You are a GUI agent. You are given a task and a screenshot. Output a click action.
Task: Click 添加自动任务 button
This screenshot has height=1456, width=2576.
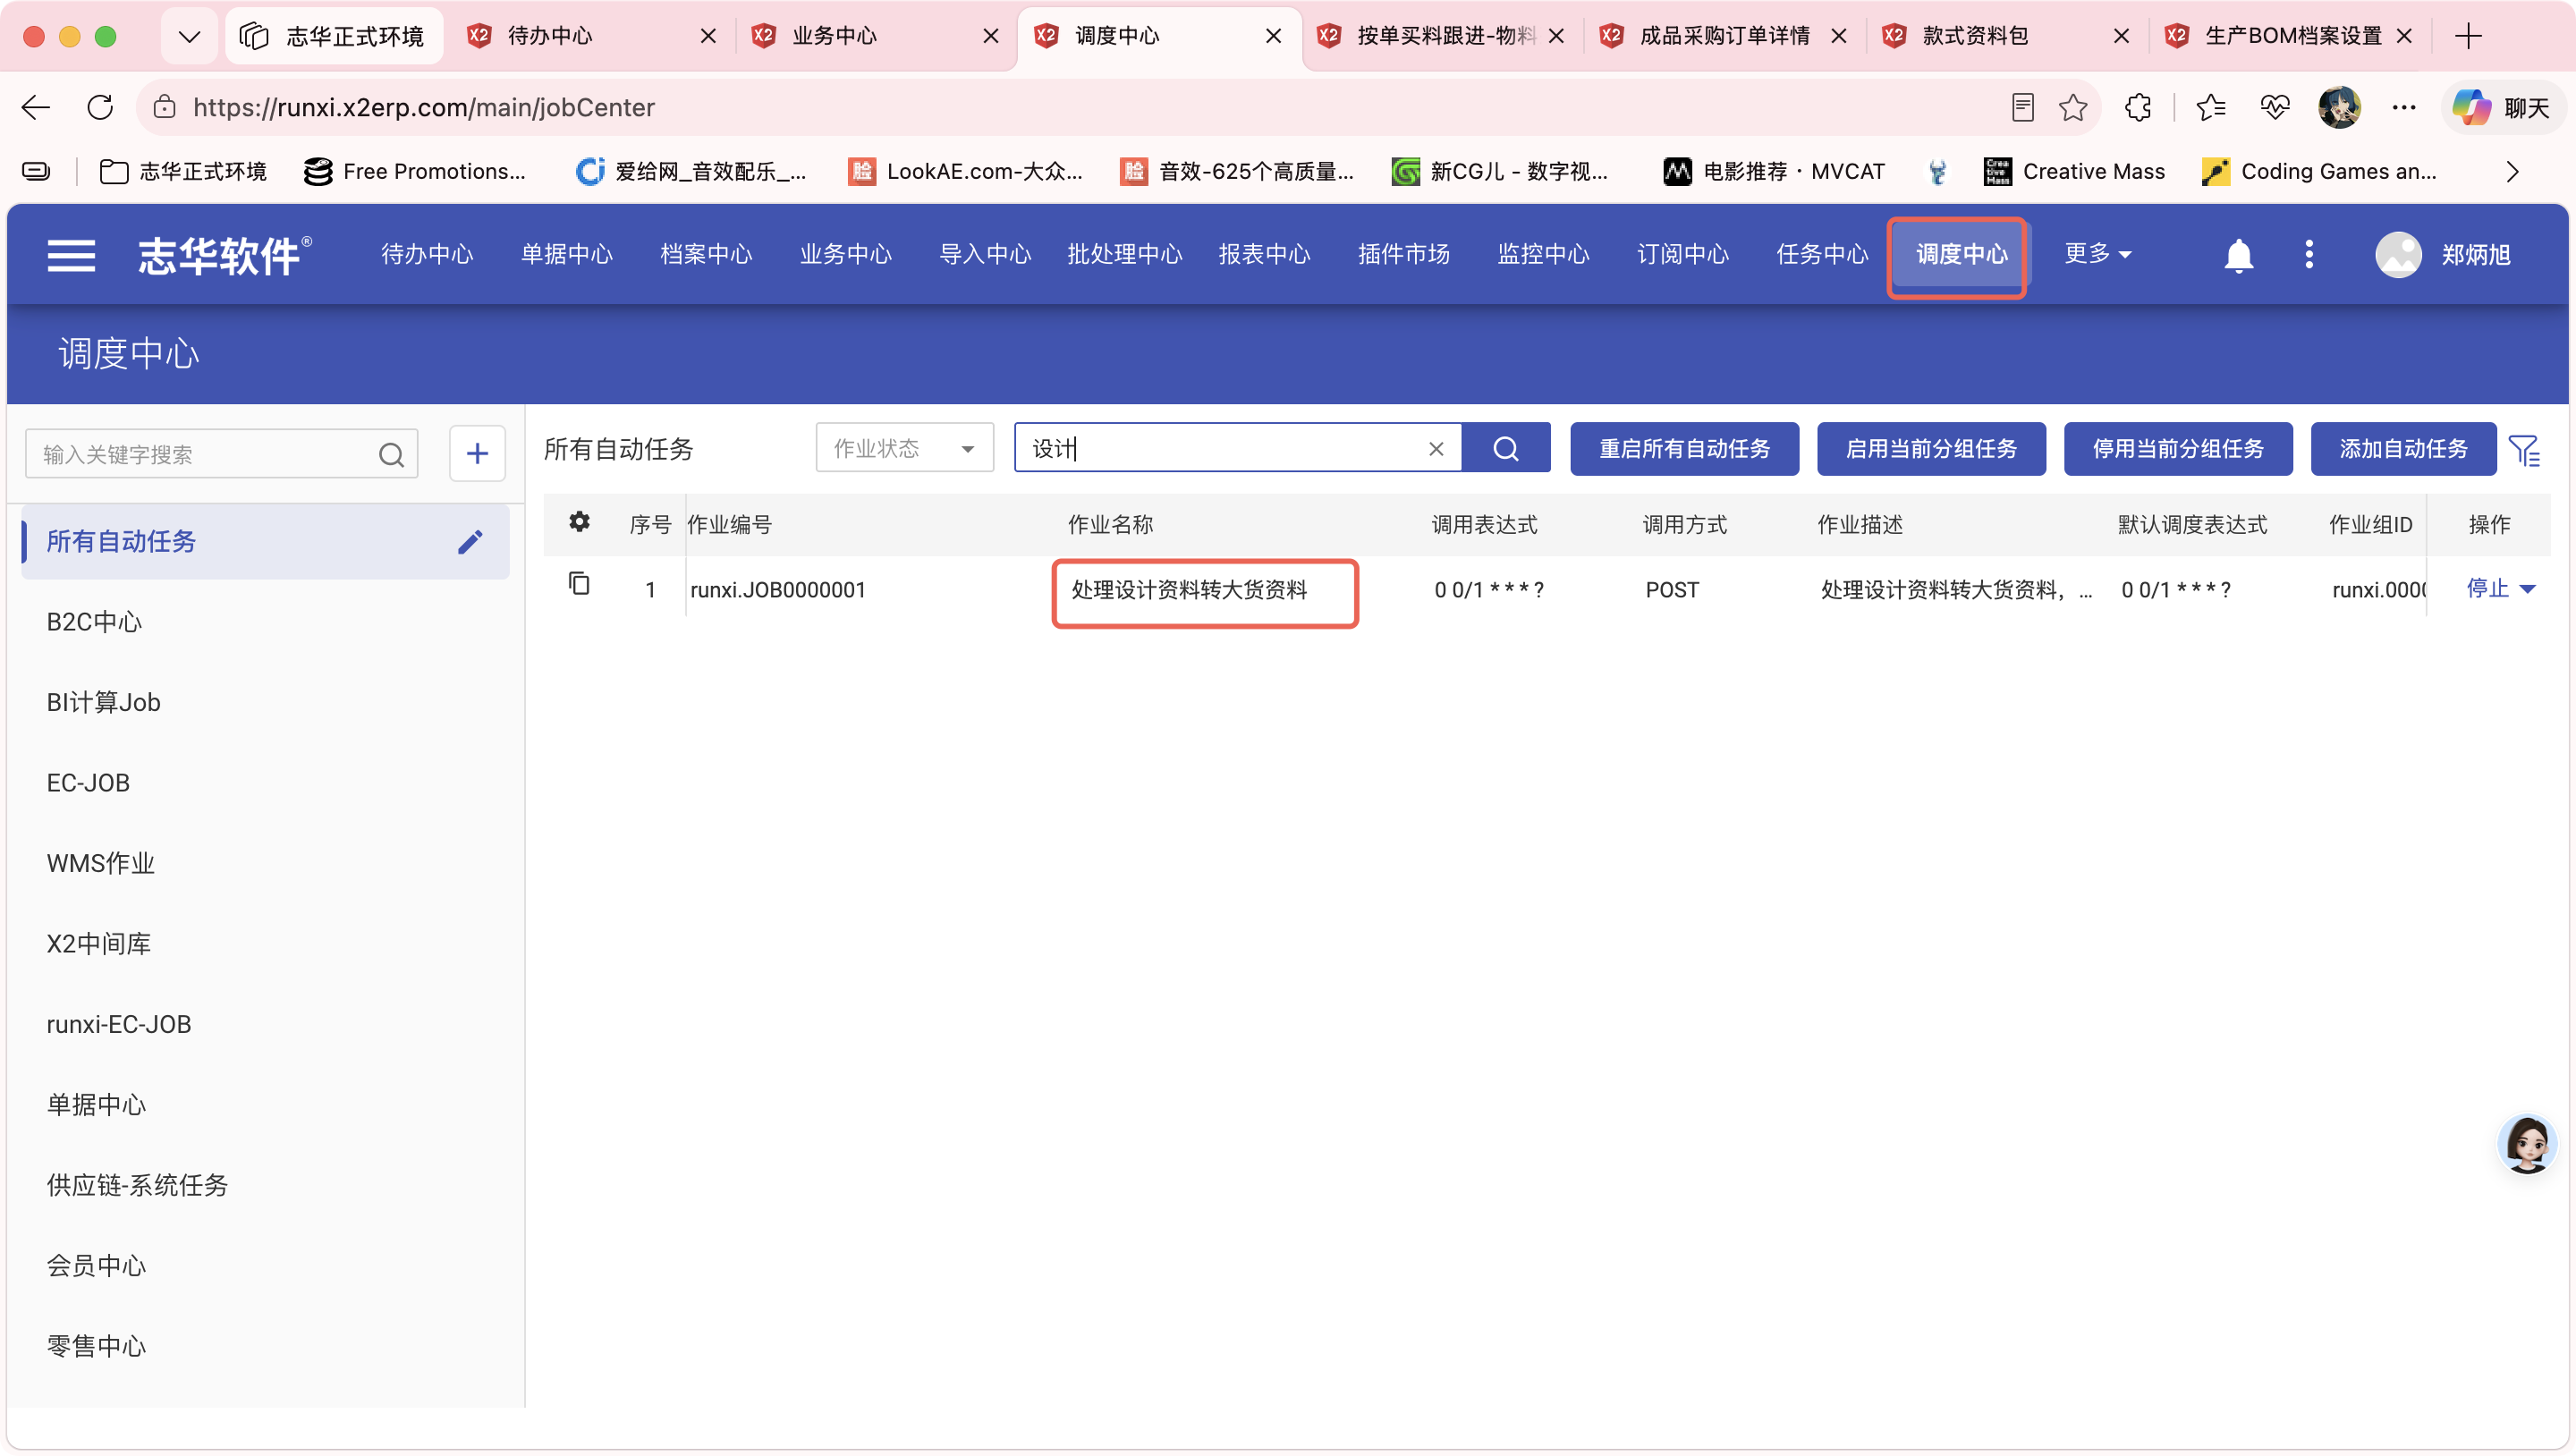pos(2403,449)
